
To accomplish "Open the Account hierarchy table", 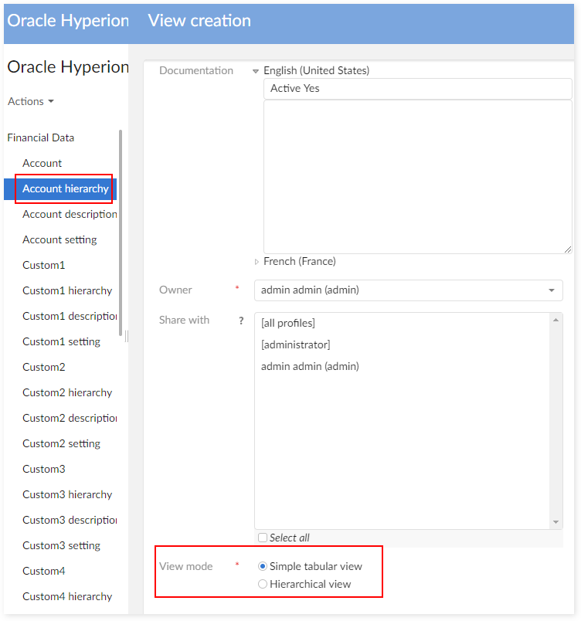I will pos(66,188).
